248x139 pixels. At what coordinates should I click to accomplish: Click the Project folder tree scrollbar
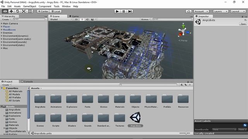tap(28, 104)
